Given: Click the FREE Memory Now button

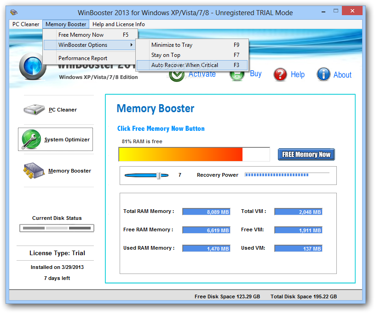Looking at the screenshot, I should 306,154.
